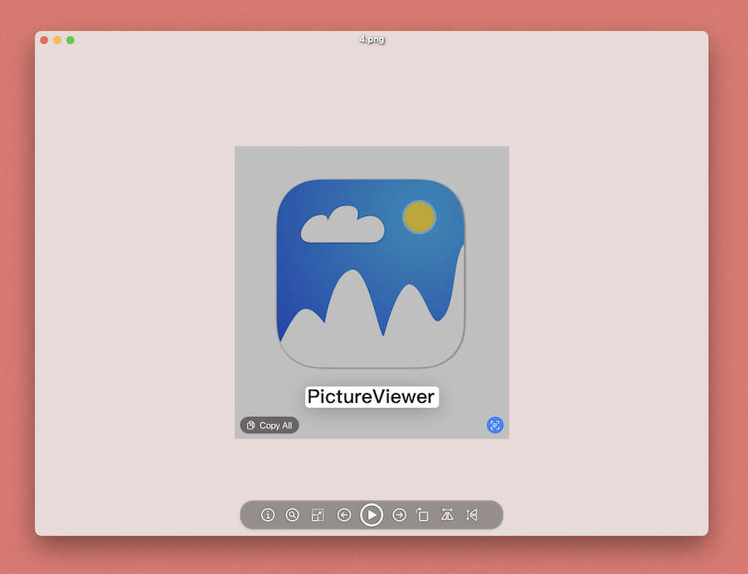Go to the previous image
The width and height of the screenshot is (748, 574).
344,515
